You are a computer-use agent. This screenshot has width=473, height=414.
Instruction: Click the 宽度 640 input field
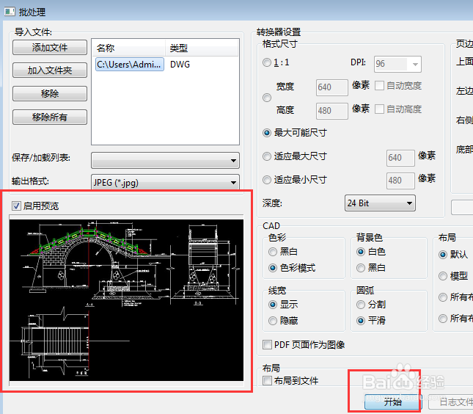click(331, 87)
